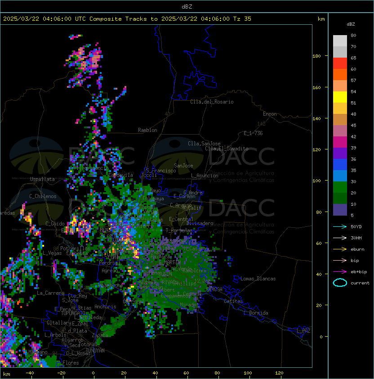Click the '-40' tick on the horizontal km axis
The image size is (374, 379).
tap(30, 373)
